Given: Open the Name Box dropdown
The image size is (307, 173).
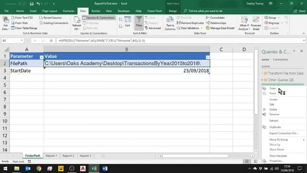Looking at the screenshot, I should pos(22,40).
